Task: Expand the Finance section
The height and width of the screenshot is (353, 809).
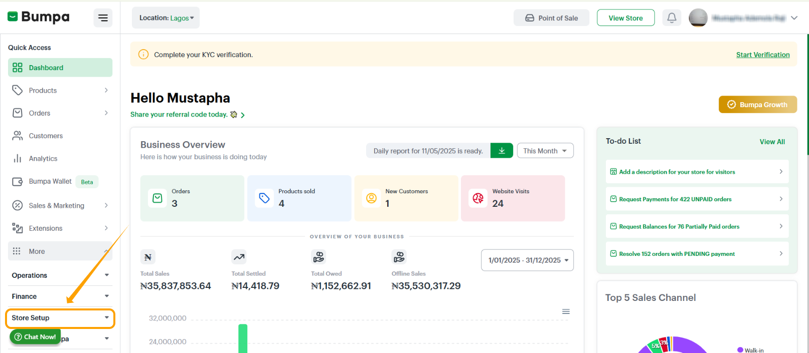Action: [x=60, y=296]
